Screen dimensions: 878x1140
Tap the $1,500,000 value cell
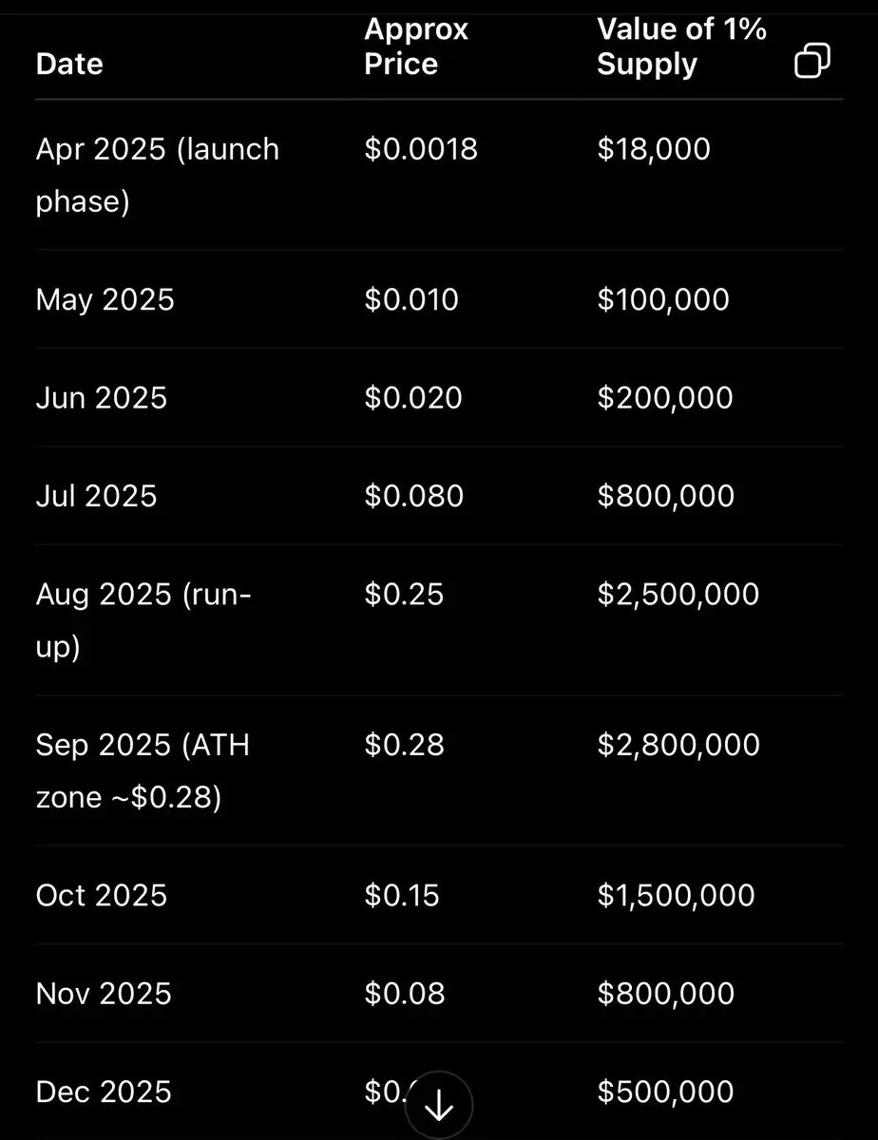tap(677, 895)
